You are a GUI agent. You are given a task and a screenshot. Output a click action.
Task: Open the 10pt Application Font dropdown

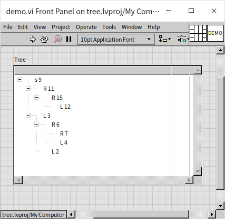click(116, 40)
